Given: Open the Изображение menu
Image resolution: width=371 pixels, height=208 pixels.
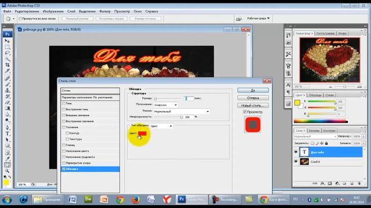Looking at the screenshot, I should [53, 12].
